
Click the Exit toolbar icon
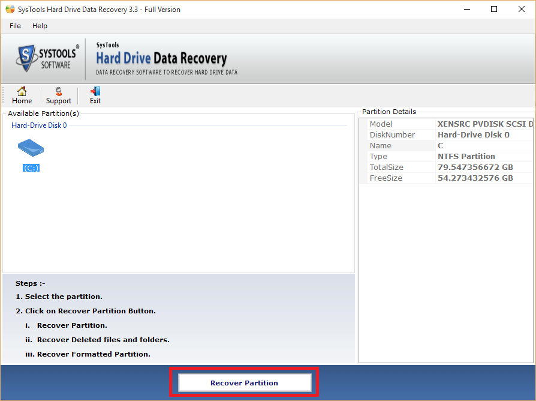pyautogui.click(x=95, y=95)
